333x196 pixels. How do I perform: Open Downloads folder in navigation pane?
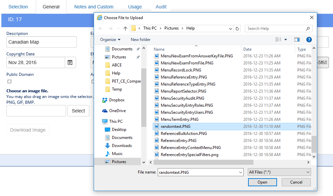pyautogui.click(x=122, y=146)
